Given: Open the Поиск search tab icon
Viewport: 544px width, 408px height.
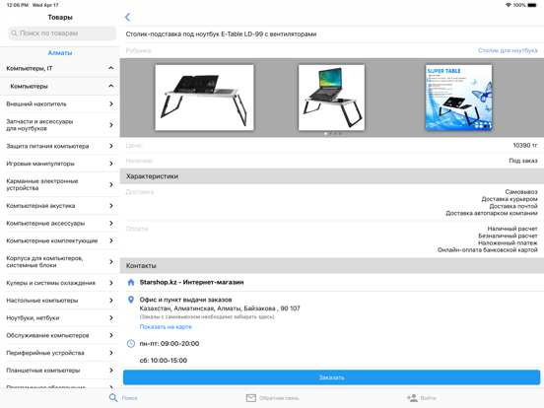Looking at the screenshot, I should coord(113,397).
